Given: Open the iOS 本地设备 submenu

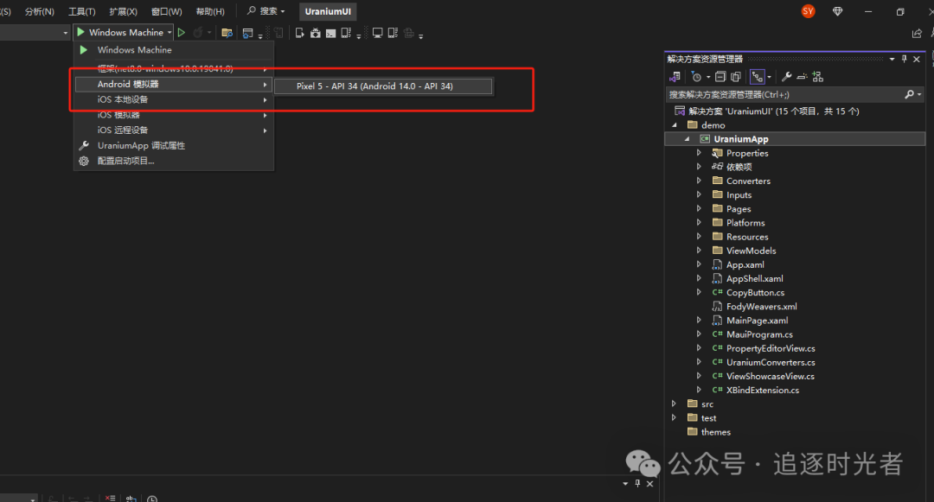Looking at the screenshot, I should point(173,100).
